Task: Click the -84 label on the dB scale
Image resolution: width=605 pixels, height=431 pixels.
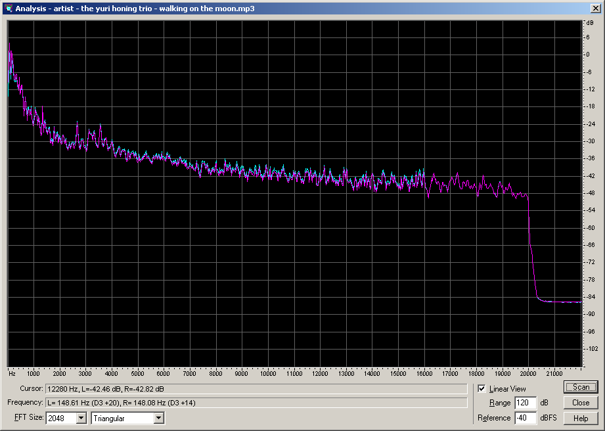Action: (x=591, y=296)
